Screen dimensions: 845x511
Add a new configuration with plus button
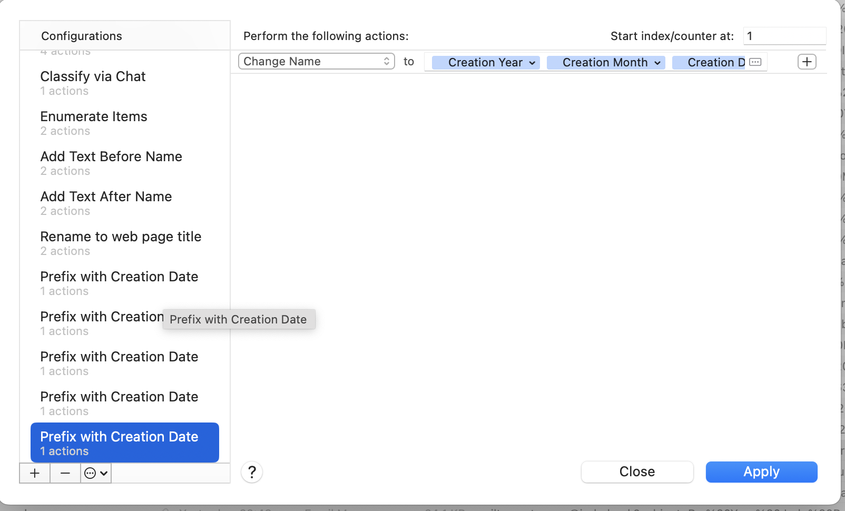coord(35,473)
